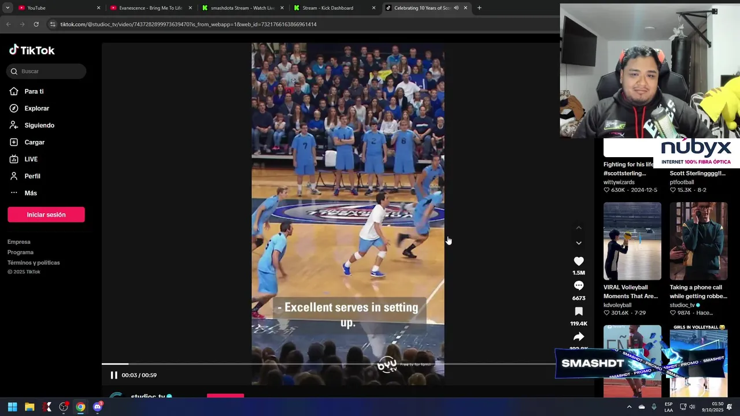Open Términos y políticas link
Screen dimensions: 740x416
pyautogui.click(x=34, y=263)
